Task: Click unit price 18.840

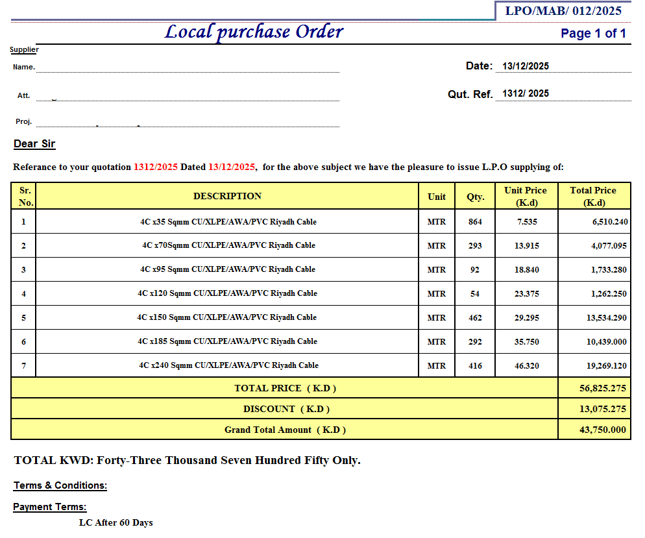Action: 527,270
